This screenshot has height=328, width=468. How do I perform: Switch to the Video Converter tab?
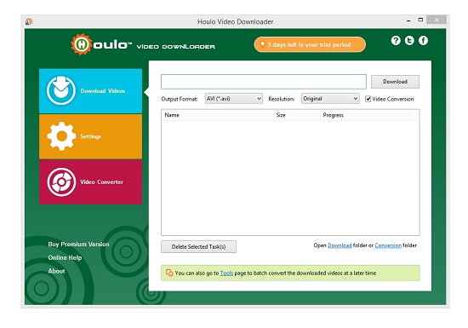coord(91,182)
